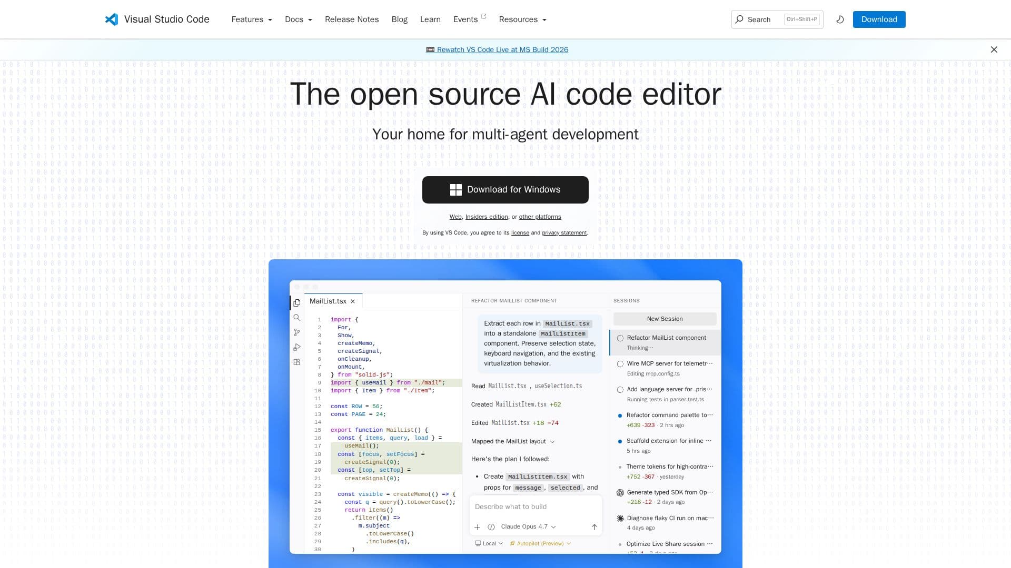Click external link icon beside Events
This screenshot has height=568, width=1011.
click(x=483, y=16)
